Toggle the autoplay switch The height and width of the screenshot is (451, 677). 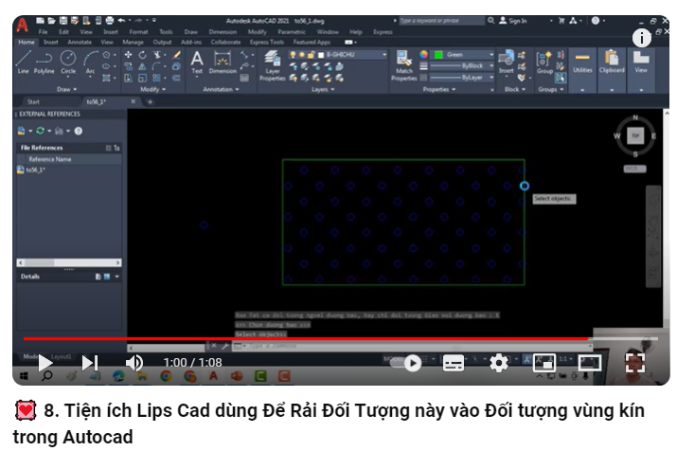pos(407,363)
